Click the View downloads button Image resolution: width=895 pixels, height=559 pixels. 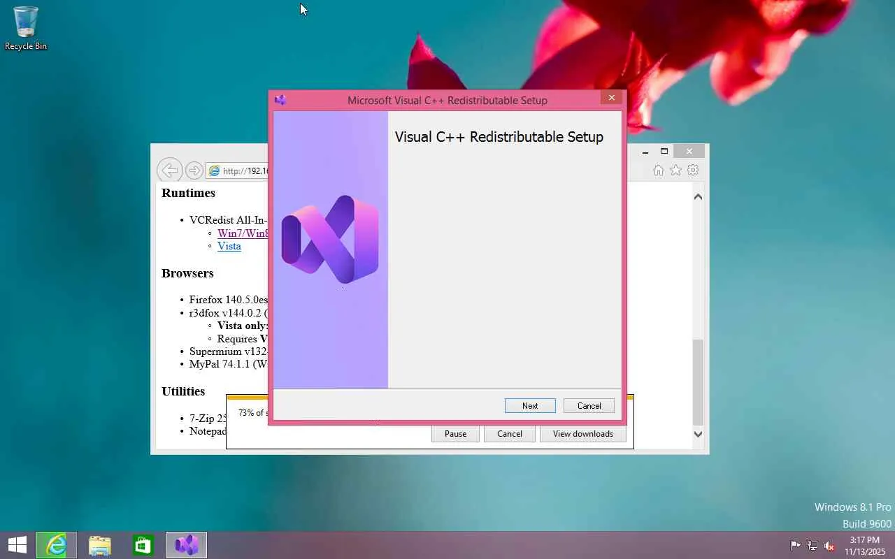coord(583,434)
